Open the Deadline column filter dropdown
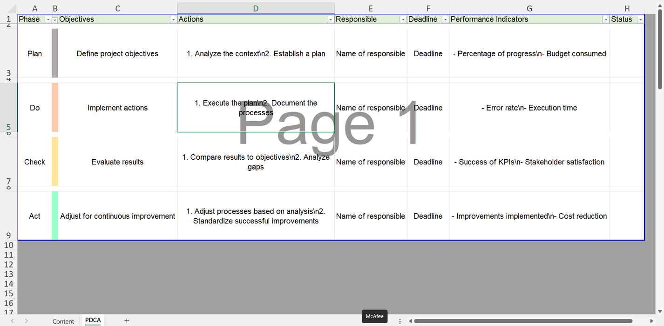 point(445,20)
